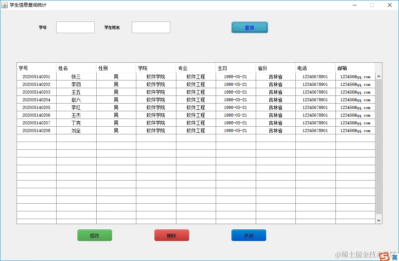Screen dimensions: 399x261
Task: Click the 性别 column header
Action: (x=116, y=68)
